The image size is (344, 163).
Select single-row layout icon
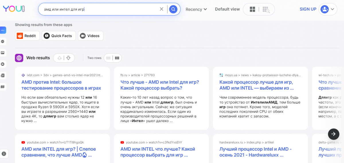coord(108,58)
